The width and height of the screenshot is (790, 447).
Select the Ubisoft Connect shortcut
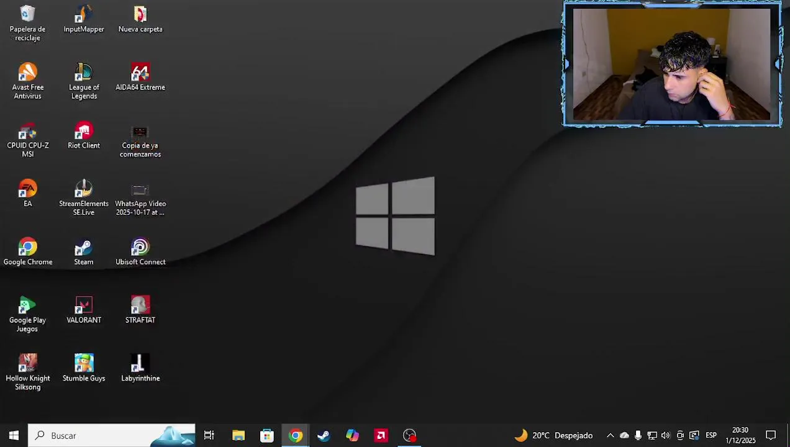pyautogui.click(x=140, y=251)
